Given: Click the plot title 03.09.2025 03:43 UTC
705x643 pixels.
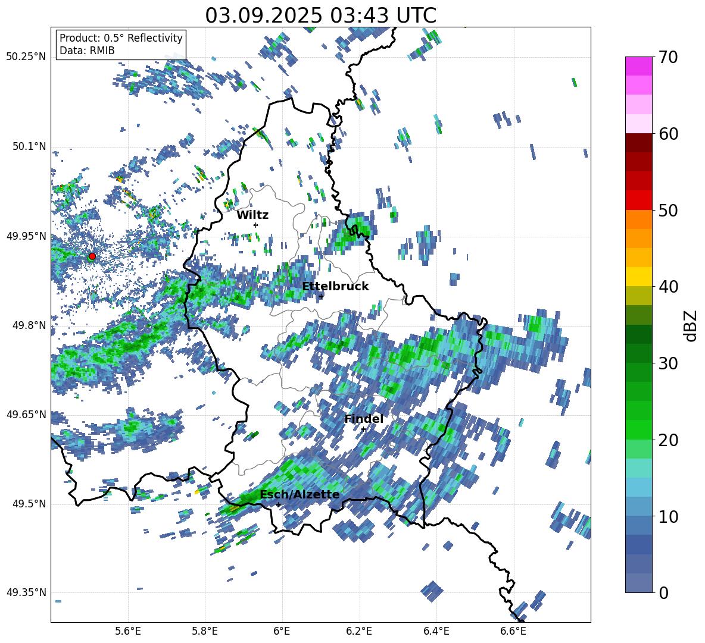Looking at the screenshot, I should [x=321, y=15].
